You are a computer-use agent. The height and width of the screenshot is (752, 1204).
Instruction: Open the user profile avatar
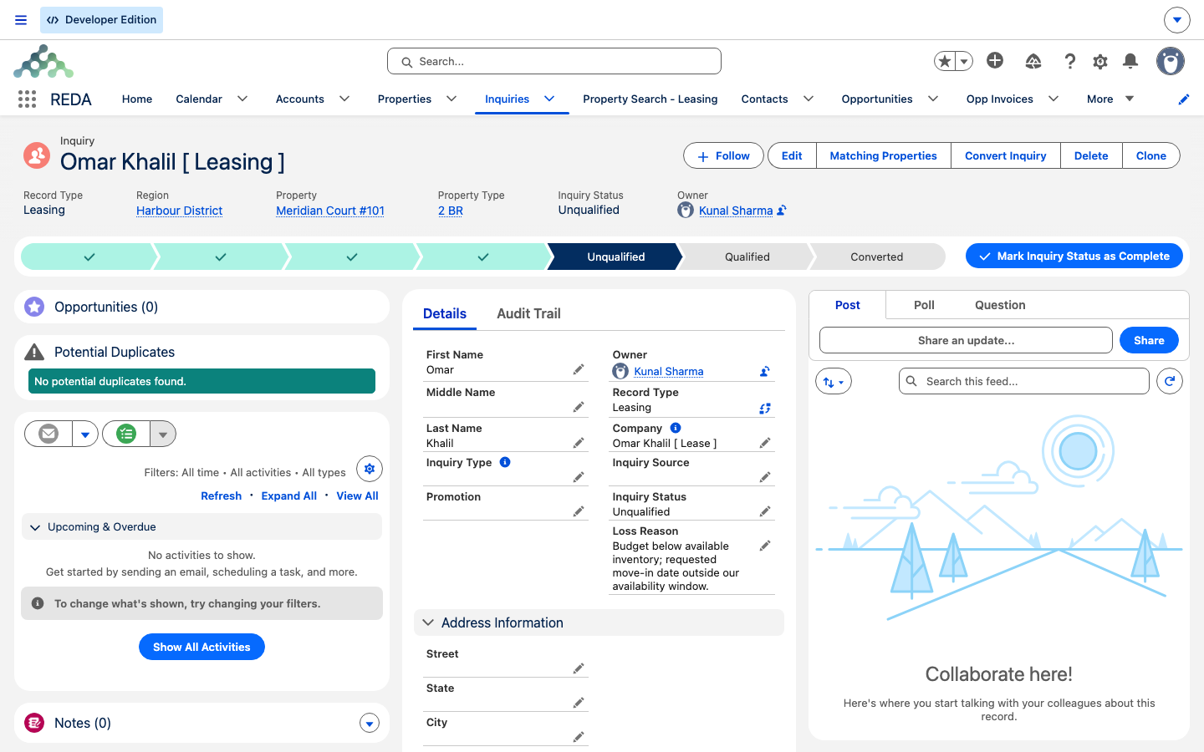click(1171, 61)
